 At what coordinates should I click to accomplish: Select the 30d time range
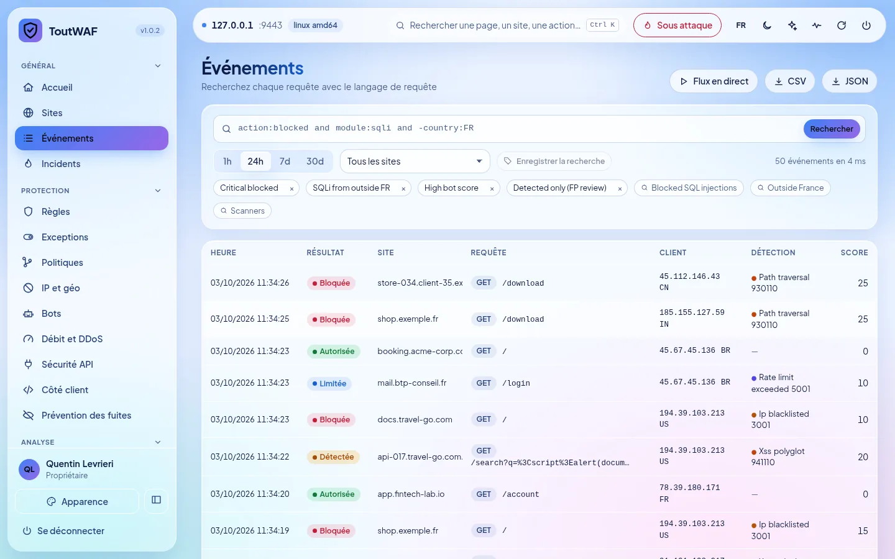[x=315, y=161]
